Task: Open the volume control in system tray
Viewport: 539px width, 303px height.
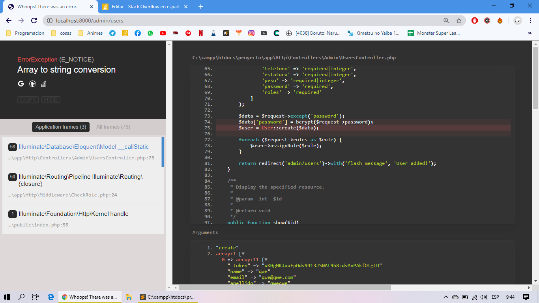Action: [483, 297]
